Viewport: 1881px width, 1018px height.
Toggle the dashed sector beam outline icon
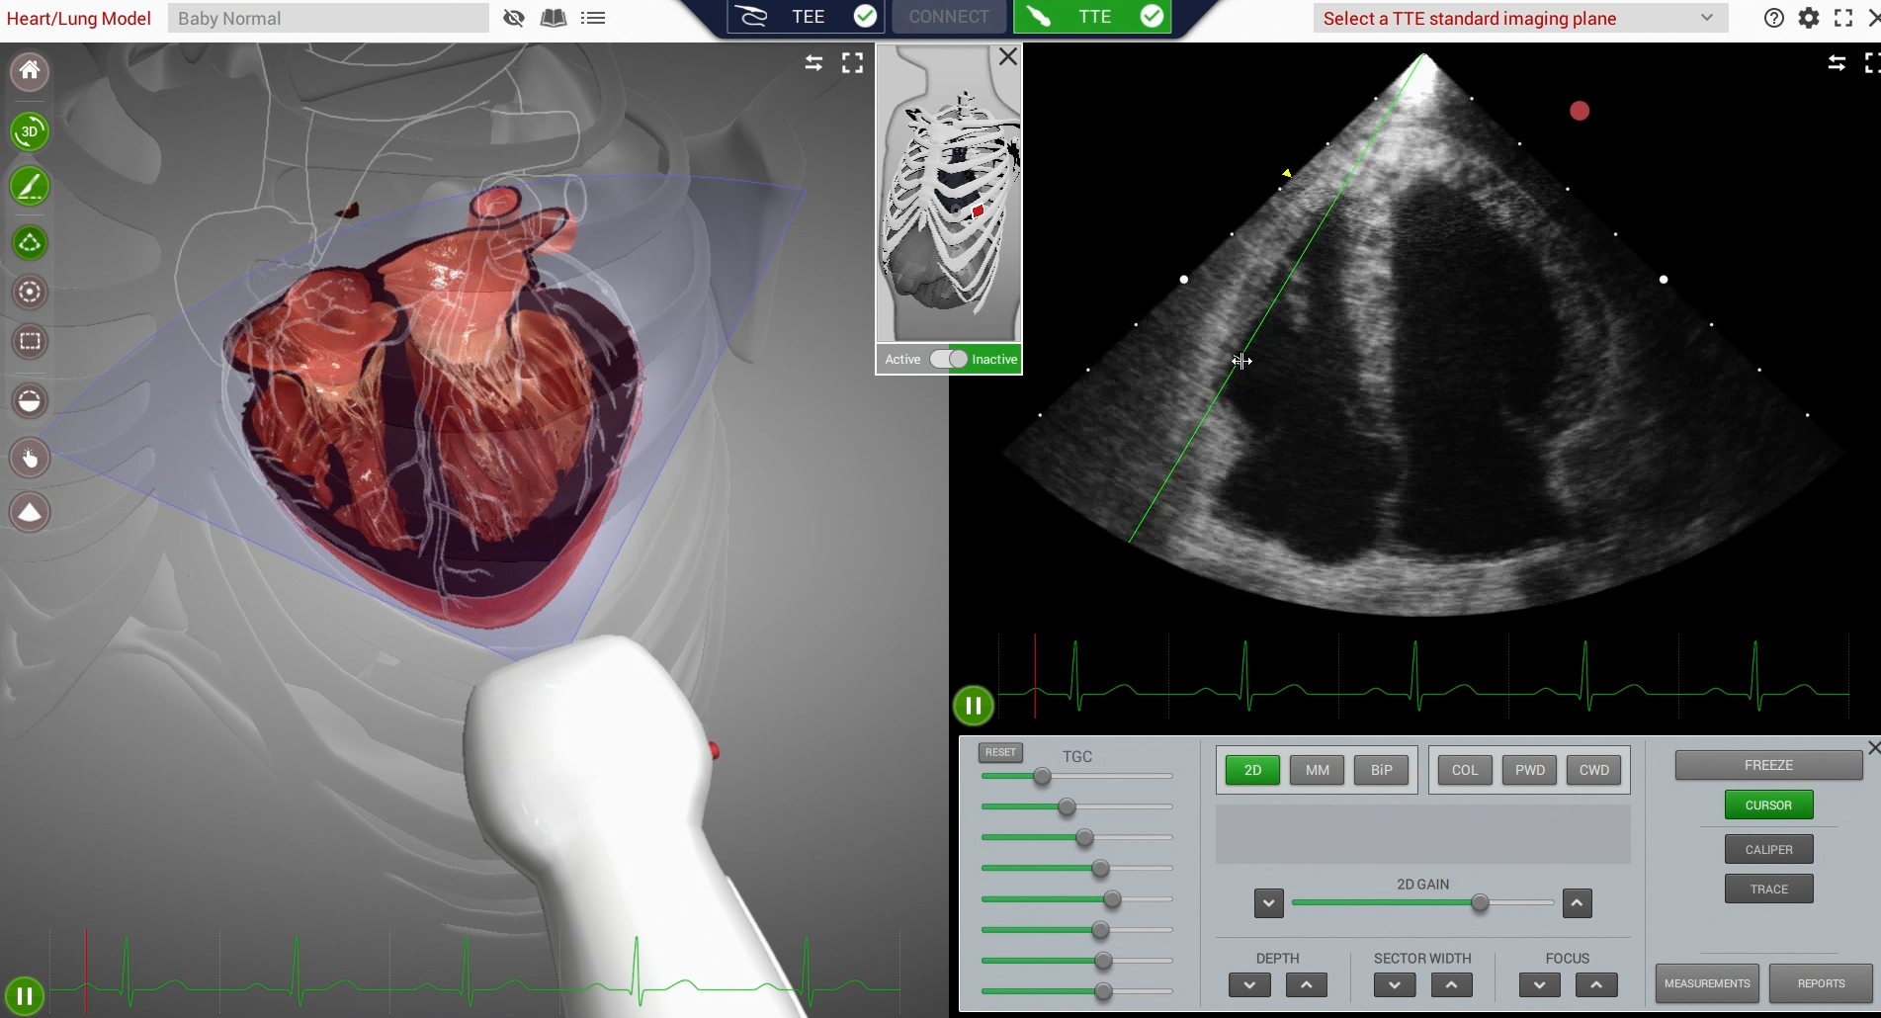click(x=30, y=242)
